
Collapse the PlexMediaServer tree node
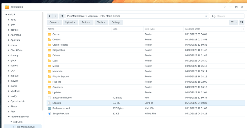[x=9, y=117]
